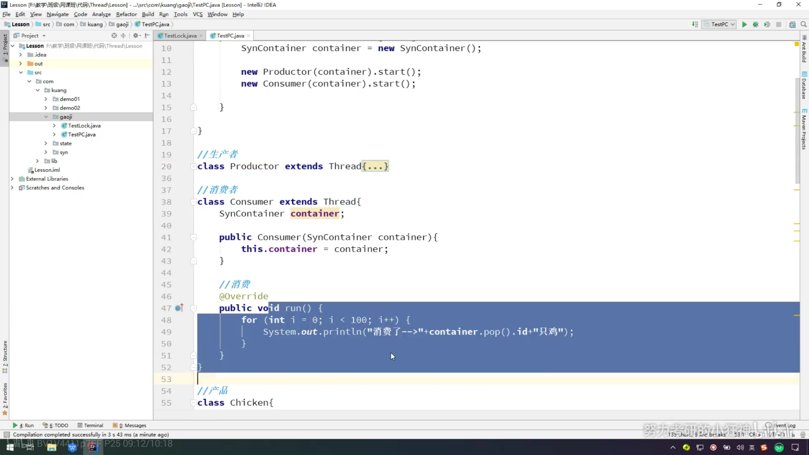Click the Build project hammer icon

(x=695, y=24)
